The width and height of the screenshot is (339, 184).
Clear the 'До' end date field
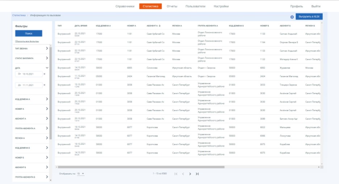coord(44,85)
